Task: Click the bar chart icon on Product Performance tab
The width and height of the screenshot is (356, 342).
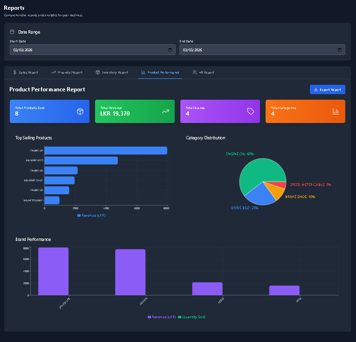Action: click(143, 72)
